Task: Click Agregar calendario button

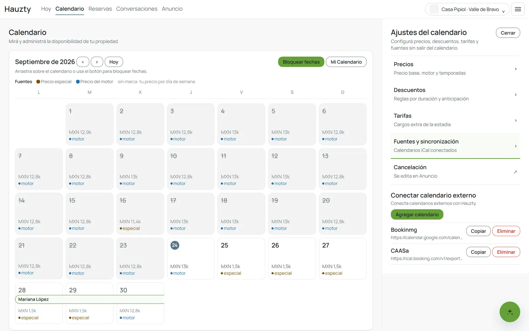Action: click(x=417, y=214)
